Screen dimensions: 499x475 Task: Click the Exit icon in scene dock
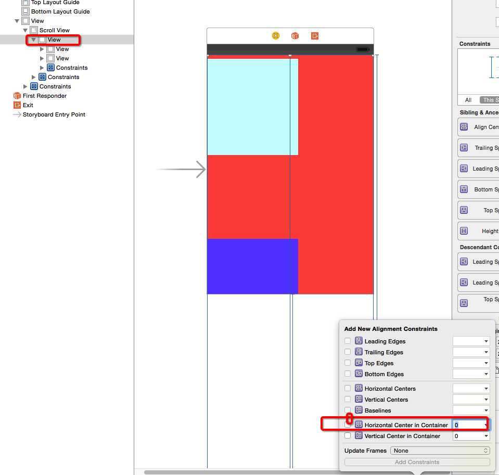tap(315, 35)
